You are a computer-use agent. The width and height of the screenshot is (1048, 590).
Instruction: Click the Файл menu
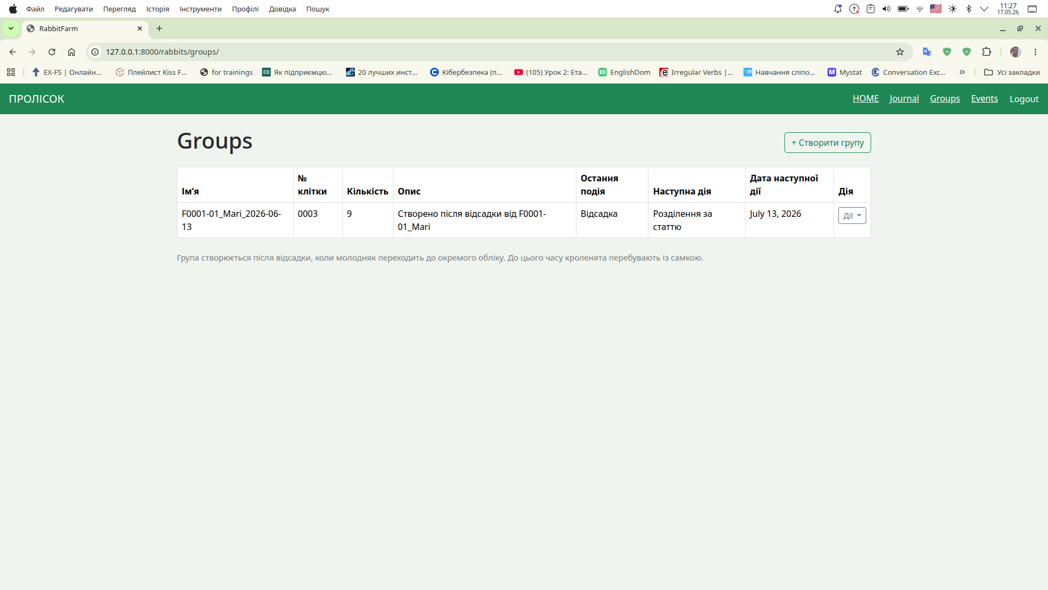35,9
